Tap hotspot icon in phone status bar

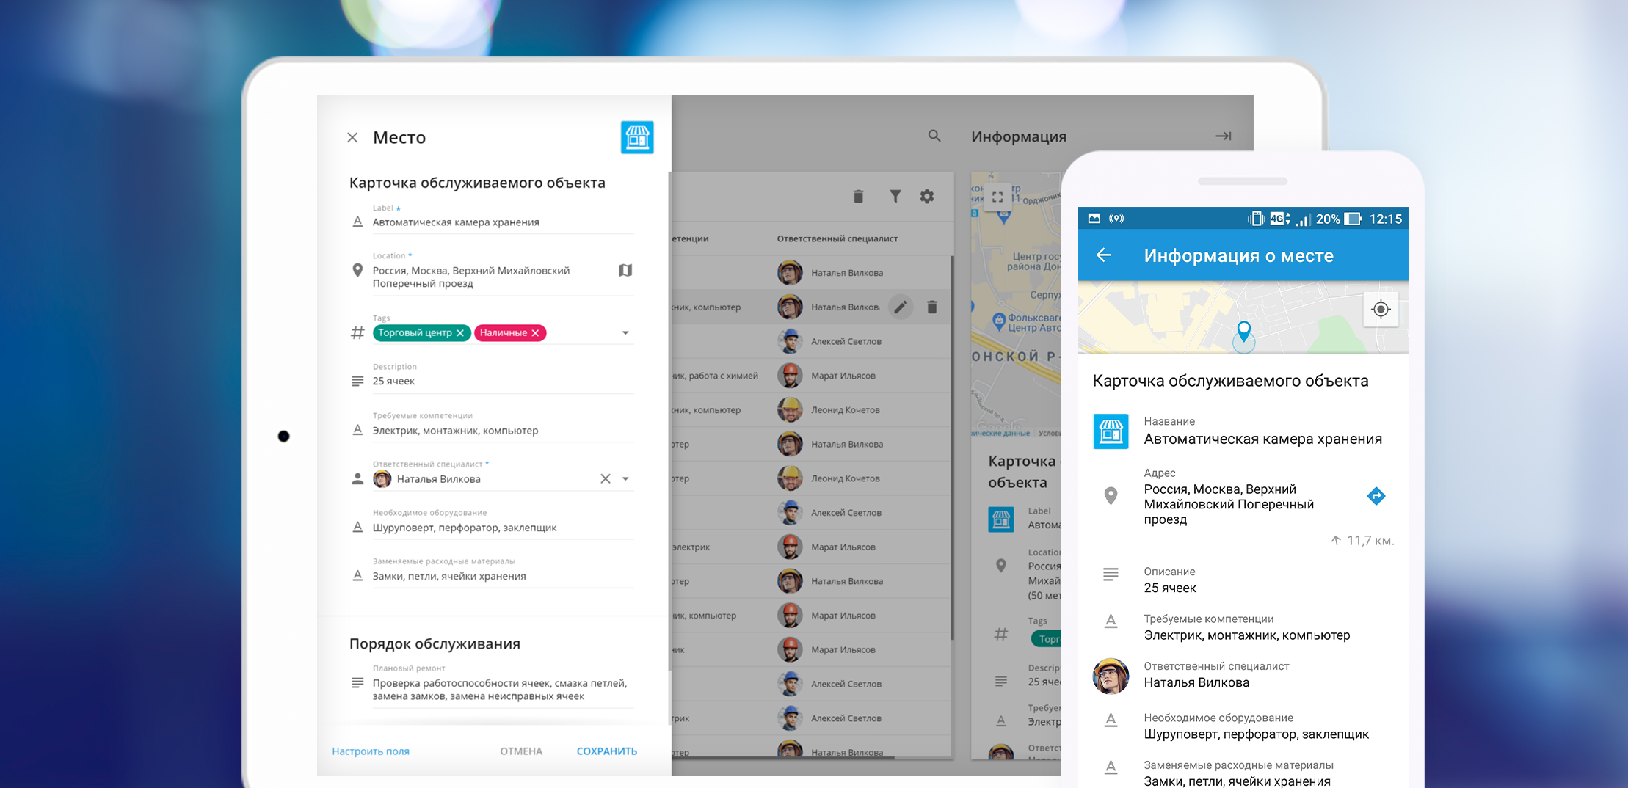click(1116, 219)
